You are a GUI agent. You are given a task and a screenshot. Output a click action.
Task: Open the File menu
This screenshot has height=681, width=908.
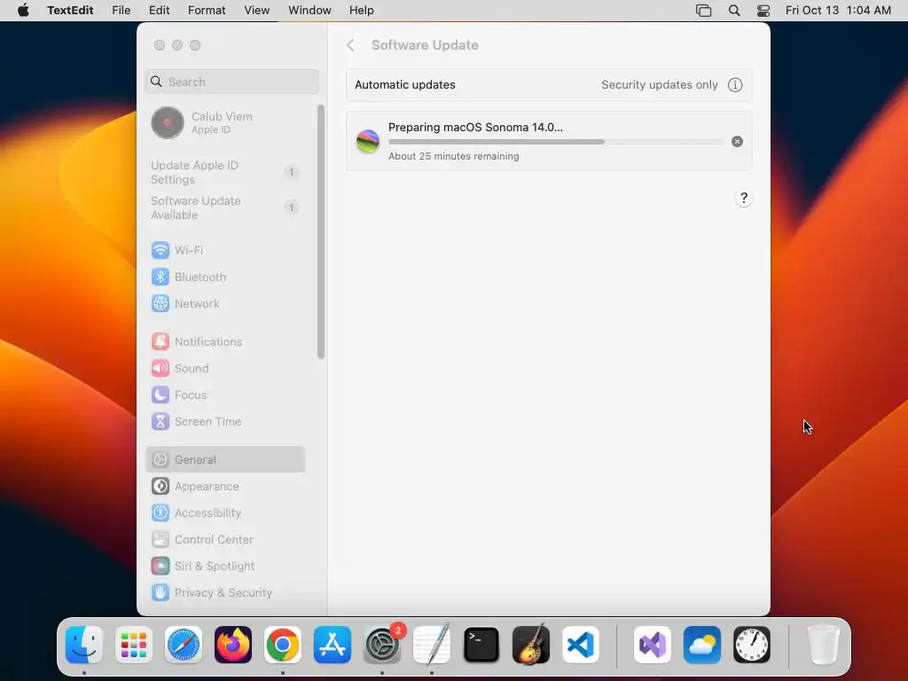(121, 11)
